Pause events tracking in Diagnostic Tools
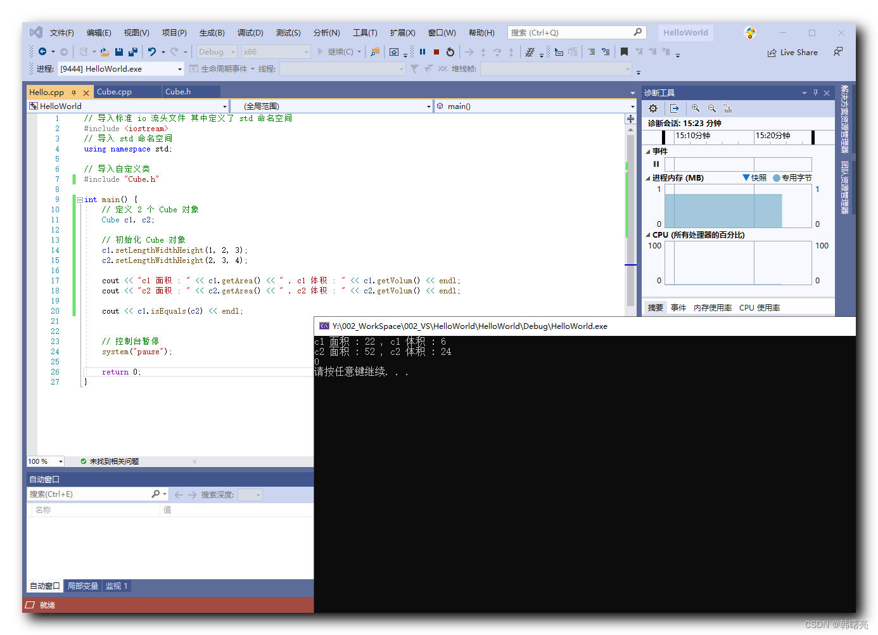 click(x=656, y=164)
